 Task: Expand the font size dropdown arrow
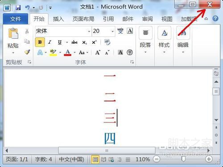coord(112,31)
